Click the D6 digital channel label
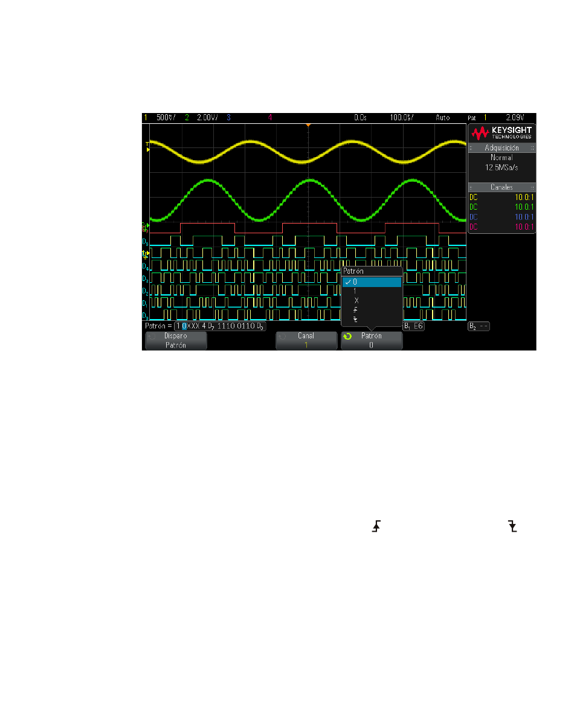This screenshot has height=704, width=574. 145,242
